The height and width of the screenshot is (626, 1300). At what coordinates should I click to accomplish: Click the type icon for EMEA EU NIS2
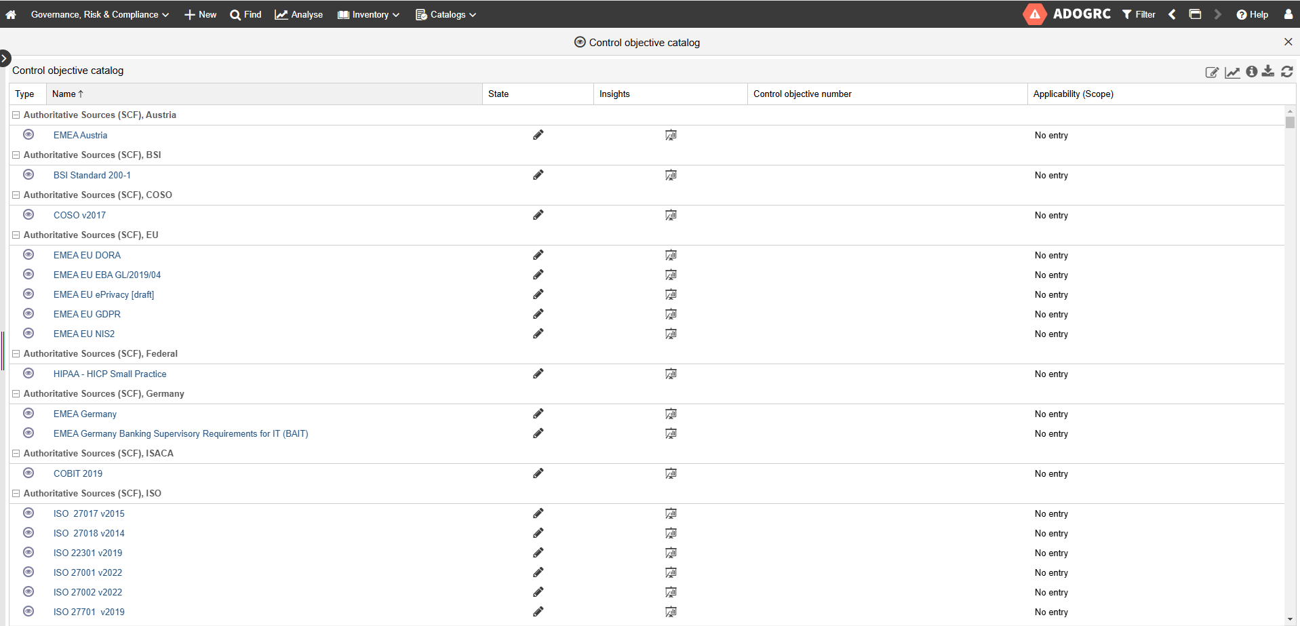click(28, 333)
